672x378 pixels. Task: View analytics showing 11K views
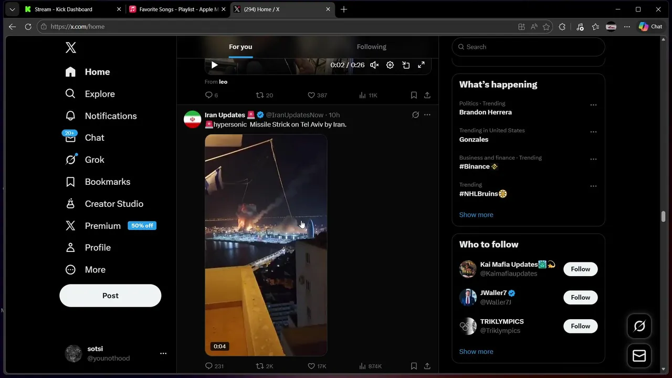(x=368, y=95)
